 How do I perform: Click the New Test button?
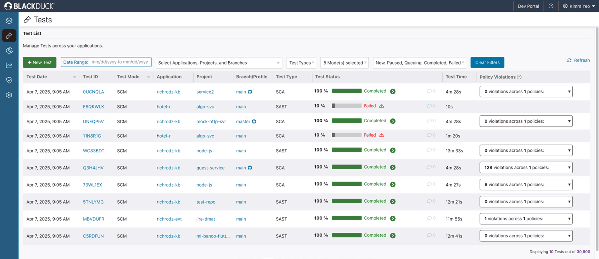(40, 63)
